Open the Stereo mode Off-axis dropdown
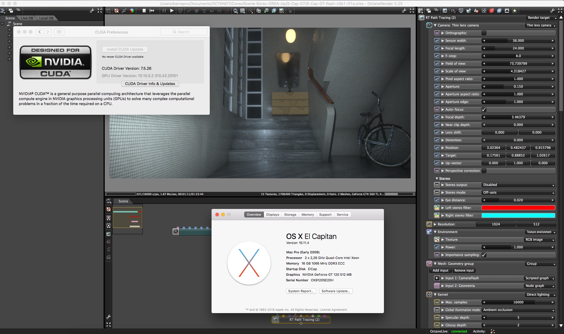The height and width of the screenshot is (334, 564). [518, 192]
